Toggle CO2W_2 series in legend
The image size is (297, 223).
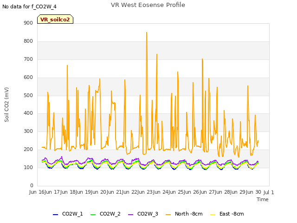click(x=105, y=214)
